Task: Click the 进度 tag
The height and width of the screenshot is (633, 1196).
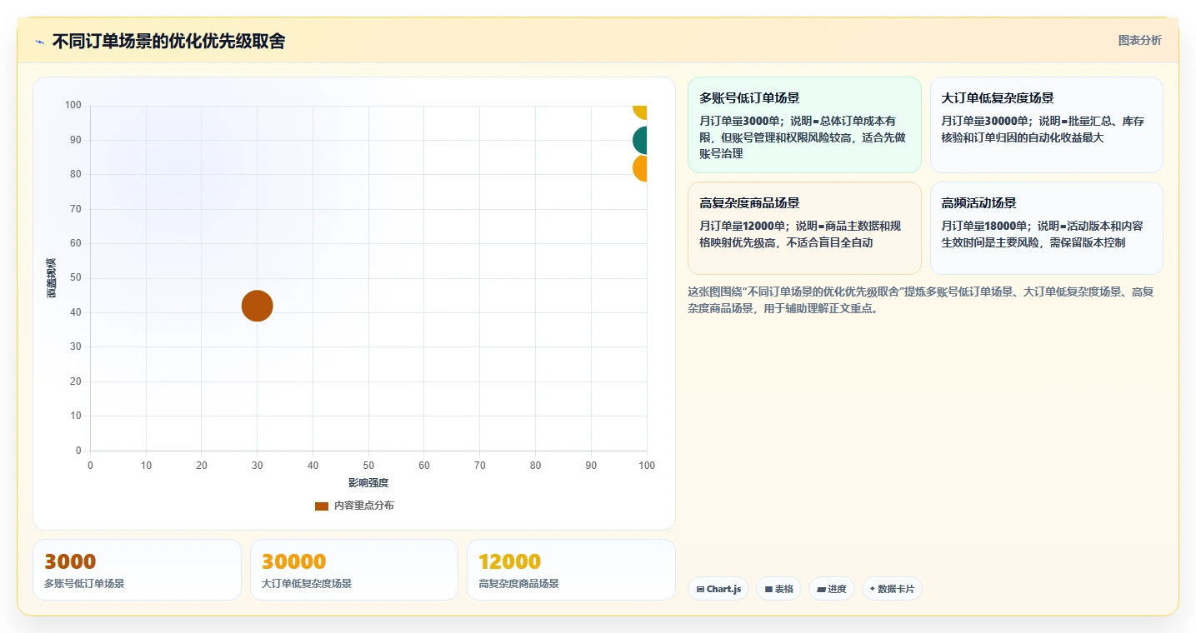Action: pyautogui.click(x=832, y=589)
